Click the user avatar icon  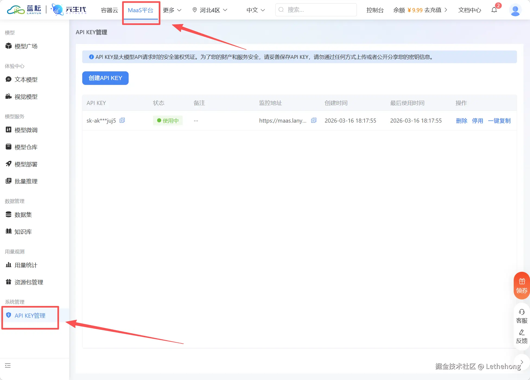pos(515,10)
